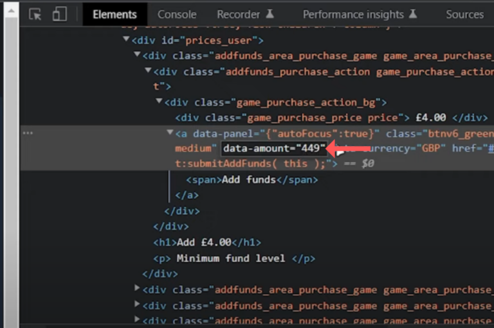The image size is (494, 328).
Task: Click the three-dot icon beside the selected row
Action: click(28, 133)
